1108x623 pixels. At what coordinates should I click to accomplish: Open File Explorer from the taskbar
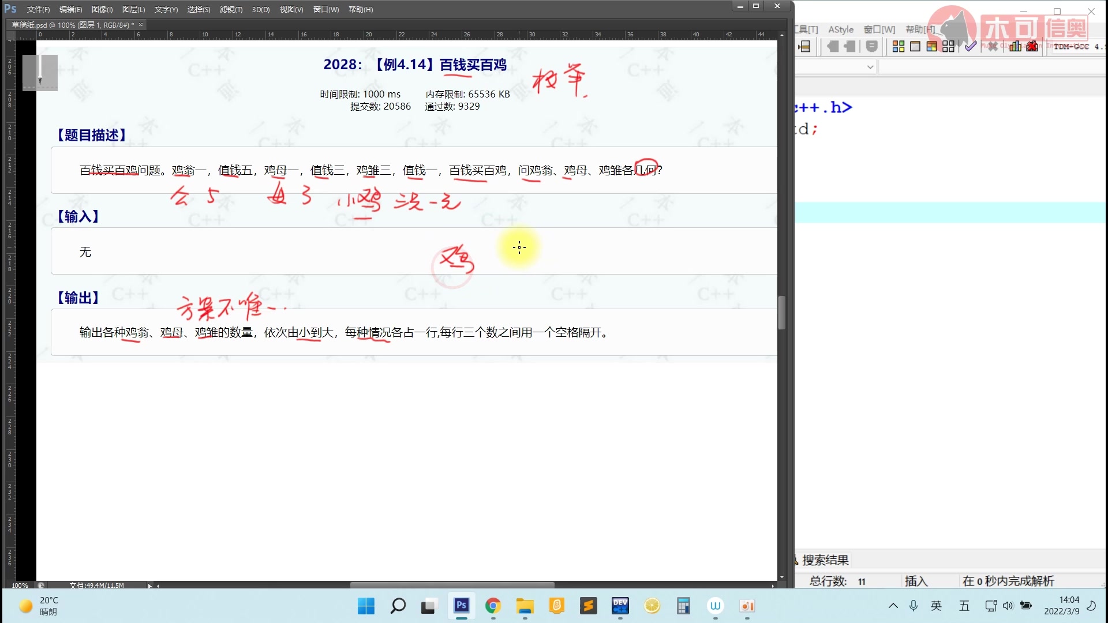[x=525, y=606]
